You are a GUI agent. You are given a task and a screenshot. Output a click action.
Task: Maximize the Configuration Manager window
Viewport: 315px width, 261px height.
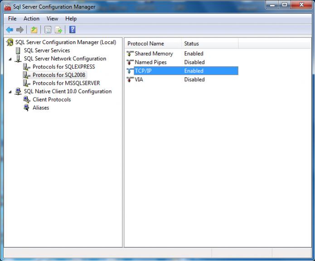coord(285,5)
